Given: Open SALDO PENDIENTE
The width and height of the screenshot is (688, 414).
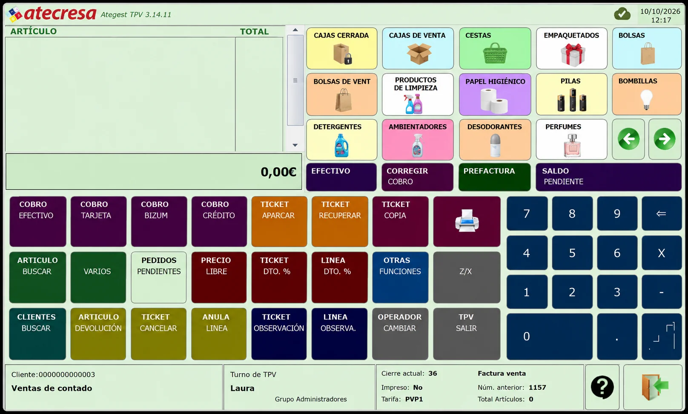Looking at the screenshot, I should tap(608, 177).
